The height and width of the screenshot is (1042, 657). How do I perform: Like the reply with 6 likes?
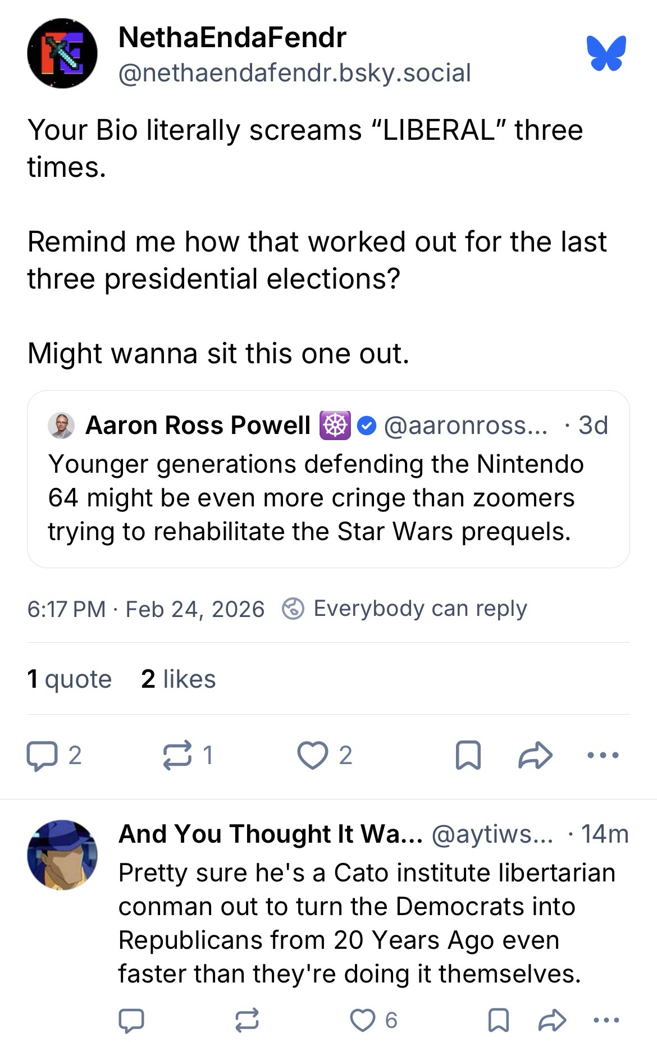tap(362, 1020)
